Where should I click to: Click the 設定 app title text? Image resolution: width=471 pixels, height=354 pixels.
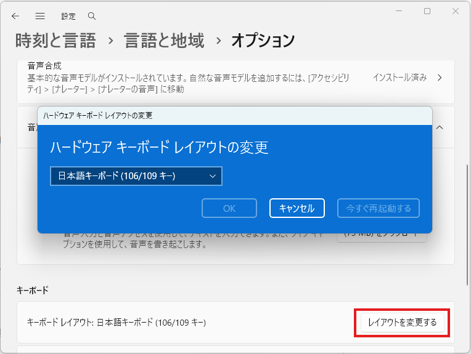click(68, 16)
